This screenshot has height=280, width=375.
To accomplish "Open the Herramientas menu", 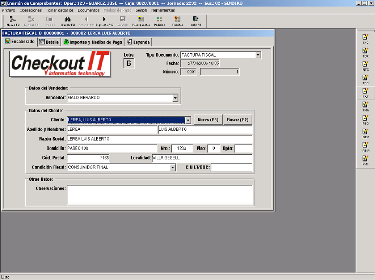I will tap(163, 10).
